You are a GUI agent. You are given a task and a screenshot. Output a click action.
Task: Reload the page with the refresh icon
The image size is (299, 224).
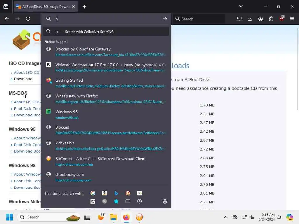coord(28,19)
